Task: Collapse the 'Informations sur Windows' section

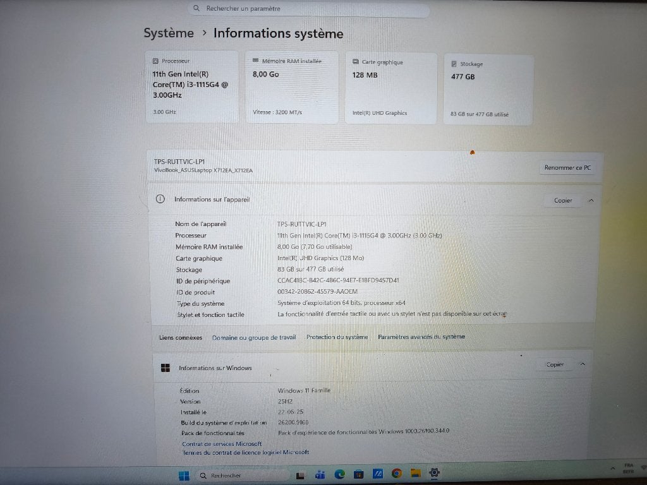Action: 583,364
